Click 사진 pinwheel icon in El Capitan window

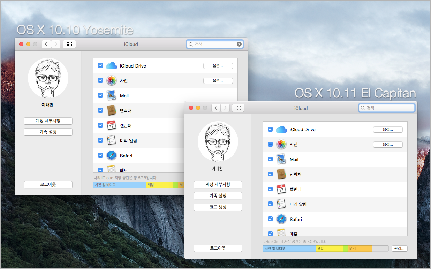coord(281,144)
